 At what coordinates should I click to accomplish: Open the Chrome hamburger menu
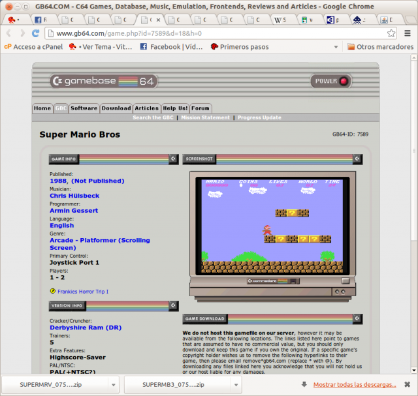[x=408, y=33]
